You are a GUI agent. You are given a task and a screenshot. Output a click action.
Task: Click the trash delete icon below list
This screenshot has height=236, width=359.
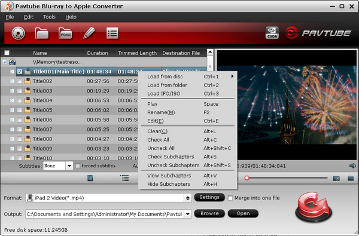tap(90, 178)
